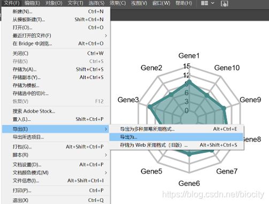Click the Gene1 label on radar chart

189,56
